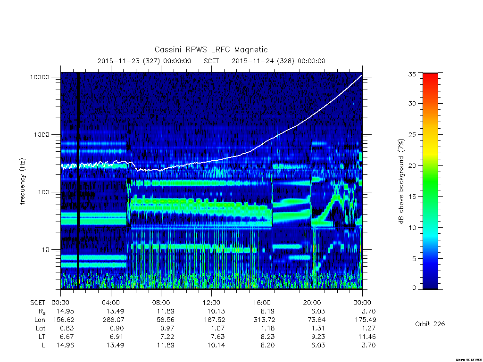Click the "frequency (Hz)" axis label
This screenshot has height=362, width=483.
23,181
